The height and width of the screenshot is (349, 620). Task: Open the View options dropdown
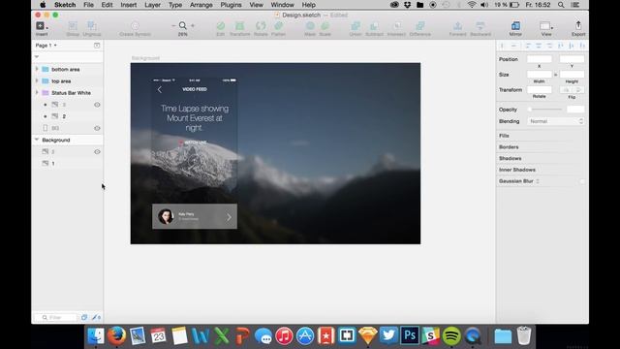click(546, 26)
